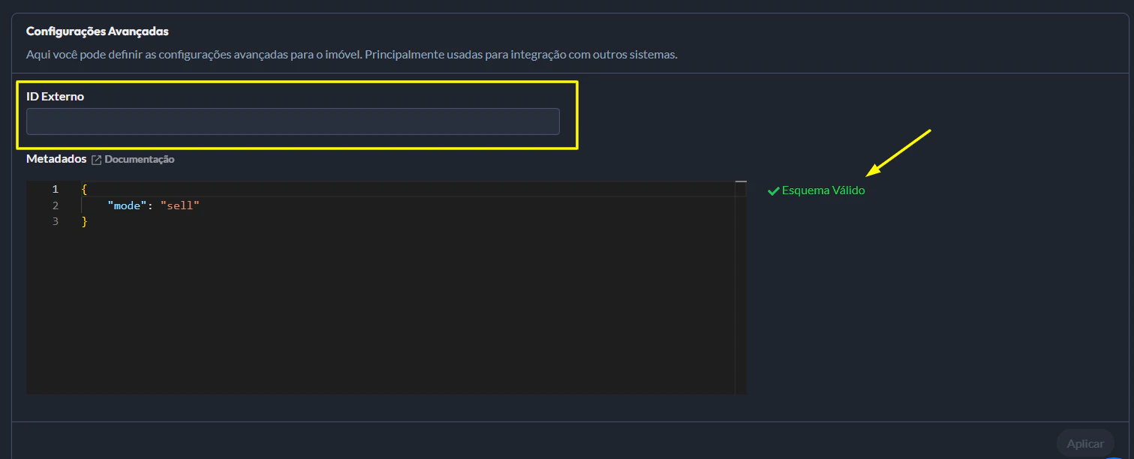Select the Metadados section label
Viewport: 1134px width, 459px height.
tap(56, 159)
